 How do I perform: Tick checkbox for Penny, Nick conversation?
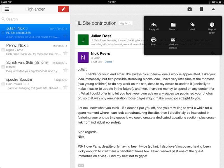3,50
